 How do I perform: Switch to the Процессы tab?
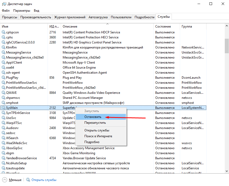(x=10, y=17)
